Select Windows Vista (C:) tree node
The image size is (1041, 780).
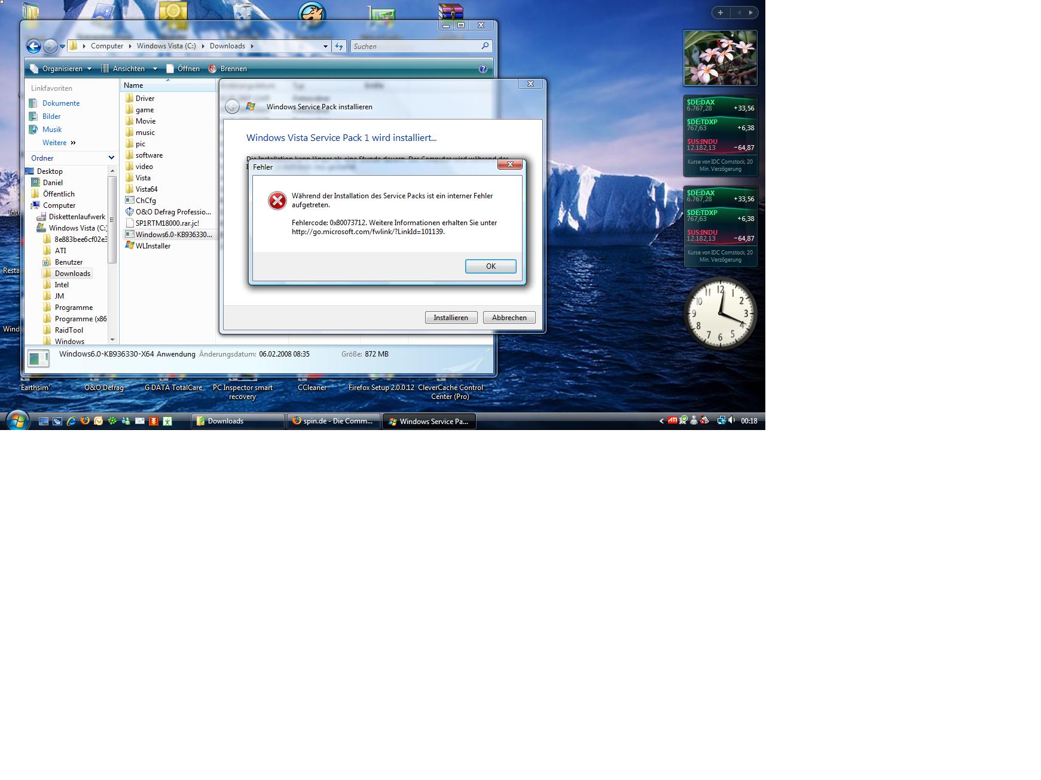coord(77,228)
